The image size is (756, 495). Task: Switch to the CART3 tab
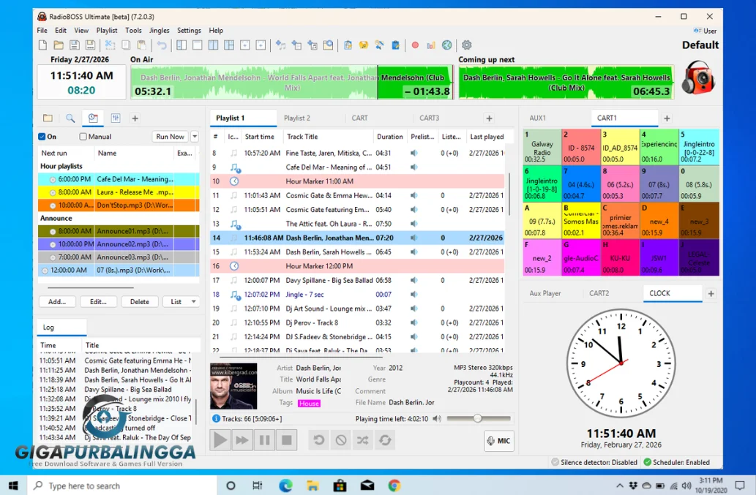pos(429,118)
